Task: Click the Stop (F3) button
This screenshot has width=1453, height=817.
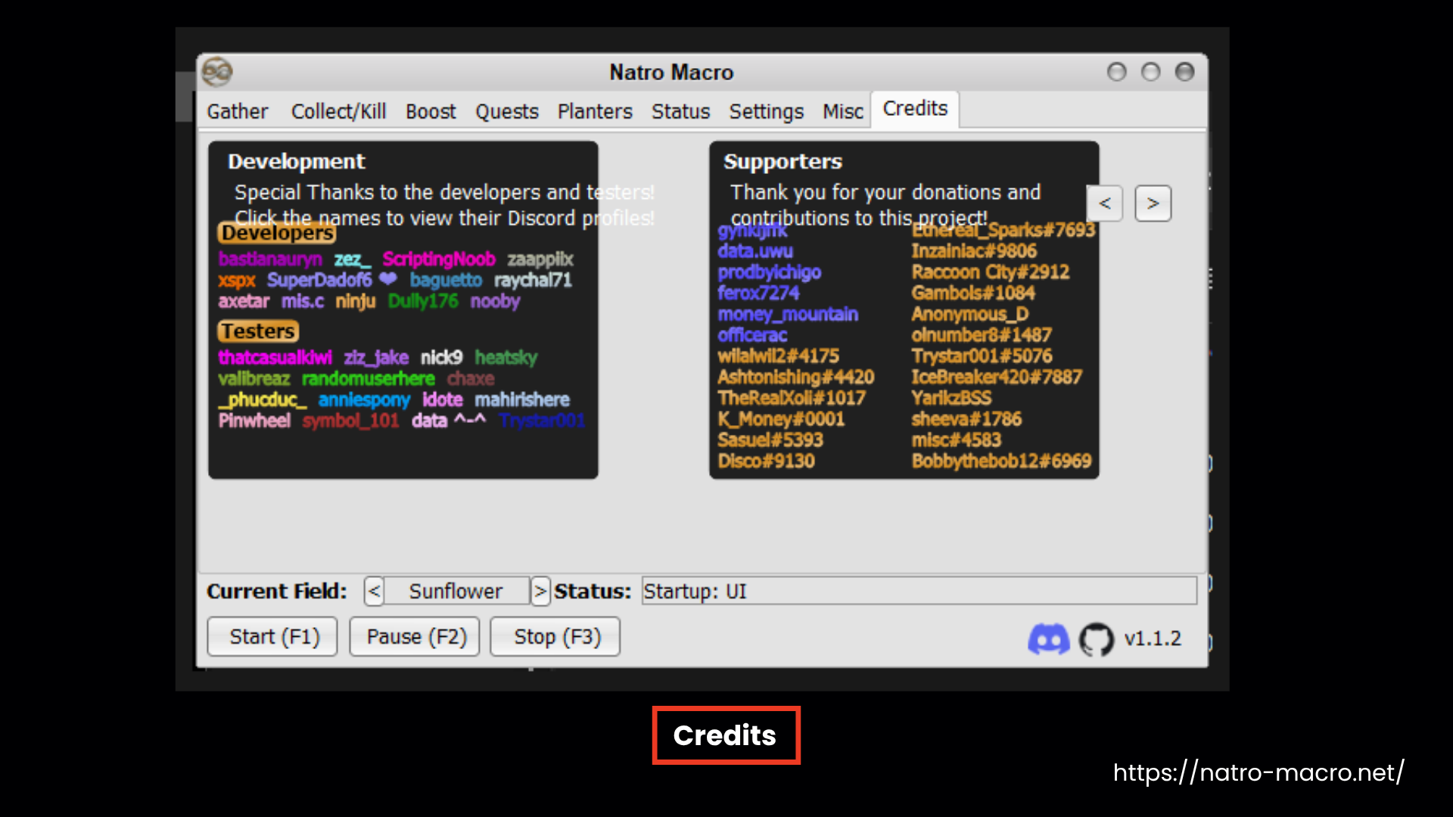Action: 555,637
